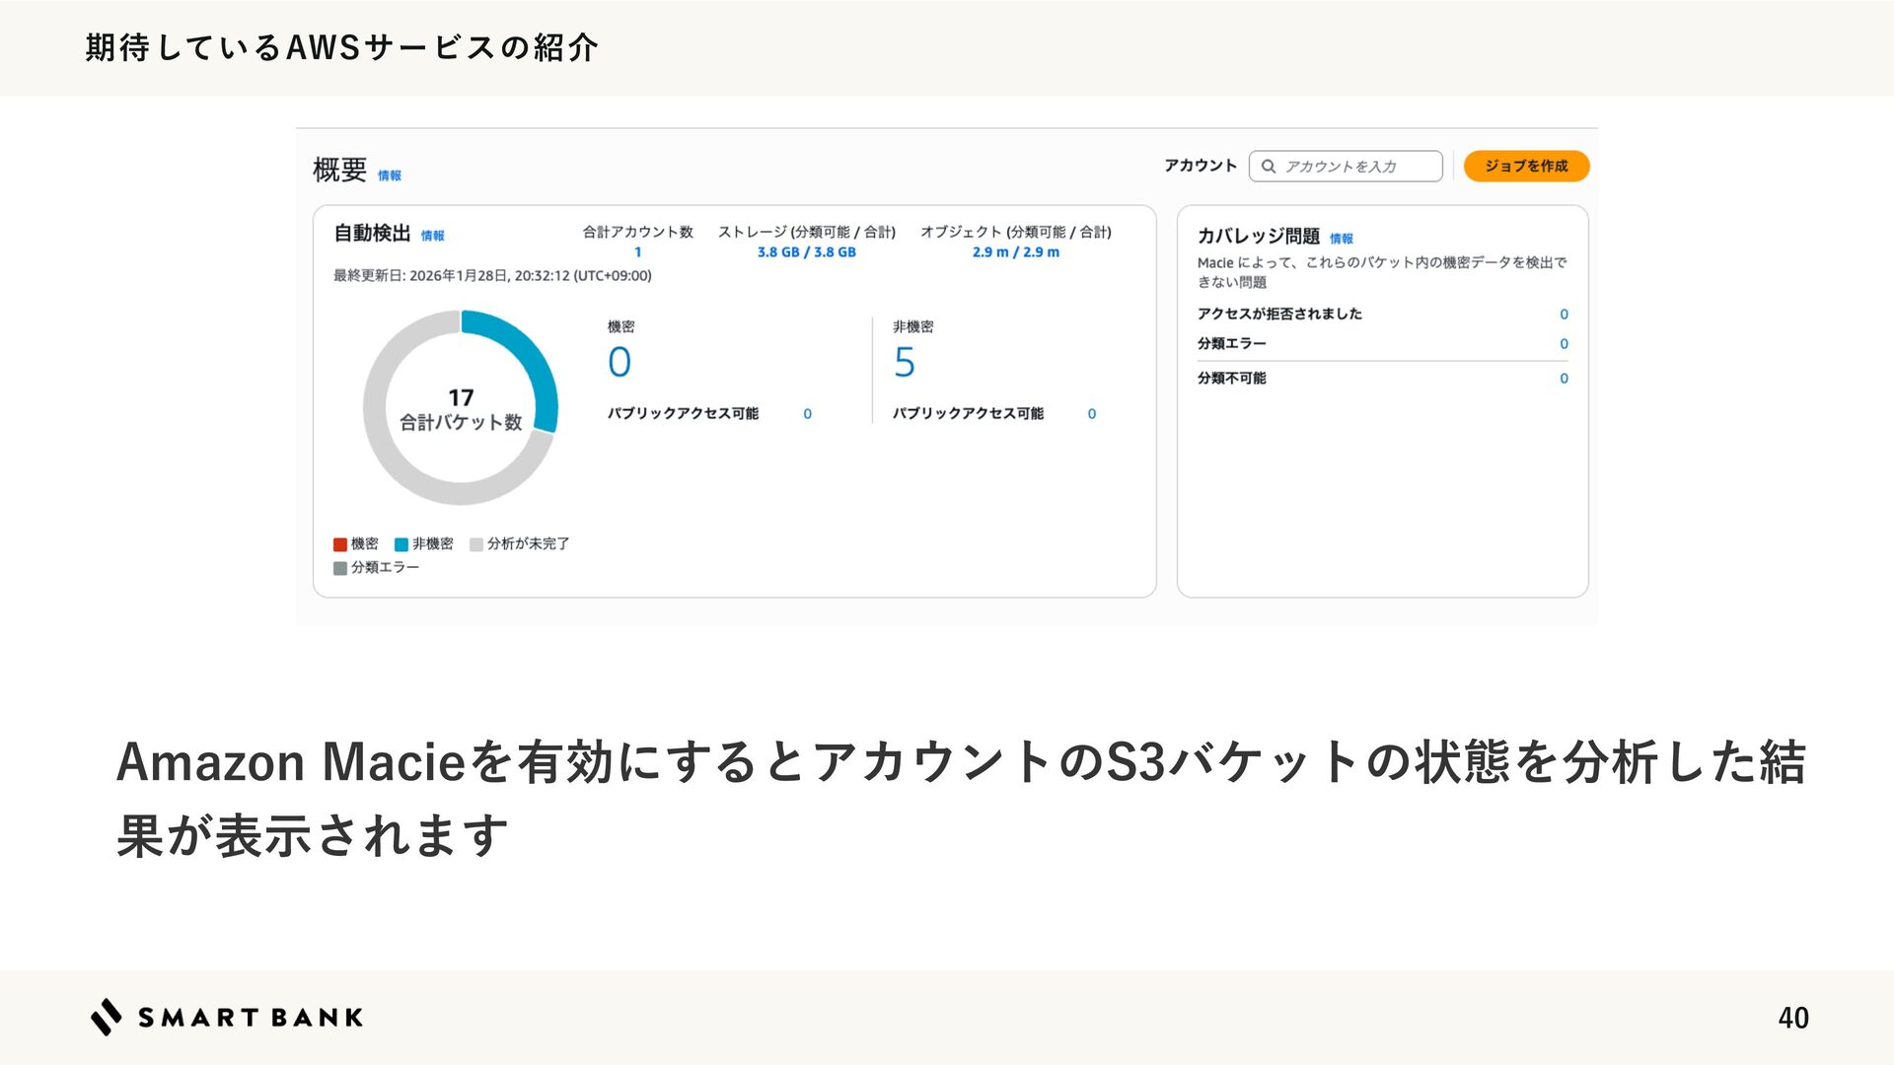Screen dimensions: 1894x1065
Task: Click the 機密 bucket count 0
Action: click(x=619, y=363)
